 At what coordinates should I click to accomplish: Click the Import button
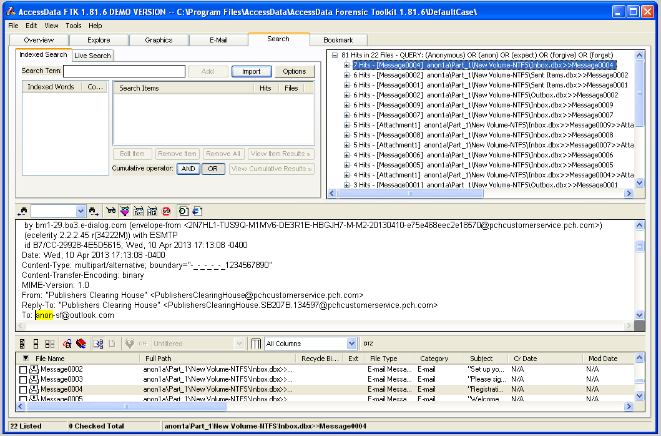coord(251,71)
